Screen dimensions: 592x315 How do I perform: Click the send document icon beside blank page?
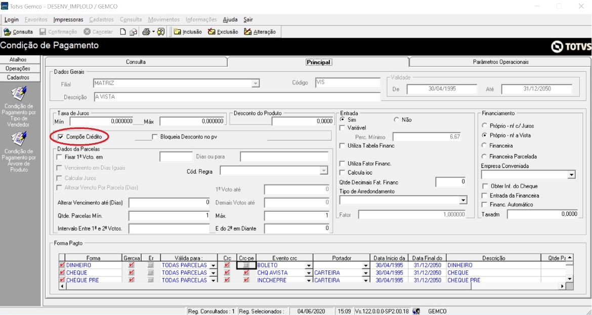coord(133,32)
